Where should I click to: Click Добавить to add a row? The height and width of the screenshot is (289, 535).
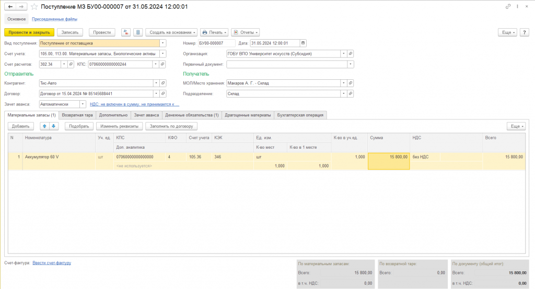[21, 126]
